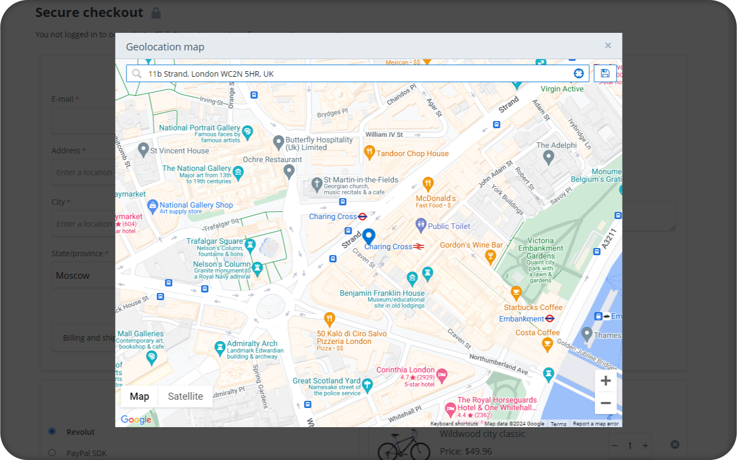737x460 pixels.
Task: Click McDonald's fast food marker
Action: (x=428, y=183)
